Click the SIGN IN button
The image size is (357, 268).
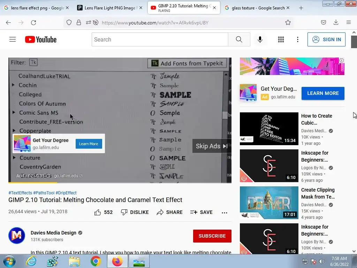click(326, 39)
